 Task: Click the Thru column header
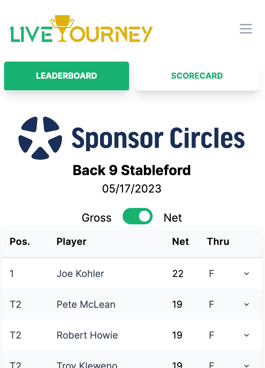pyautogui.click(x=218, y=241)
